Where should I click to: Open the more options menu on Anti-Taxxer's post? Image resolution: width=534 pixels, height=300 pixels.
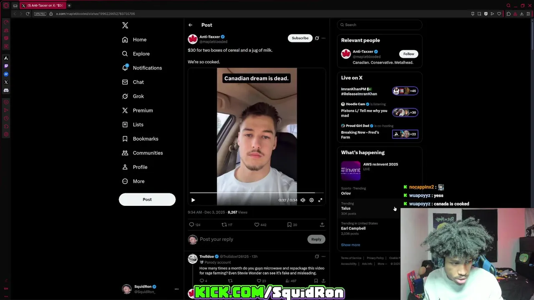(323, 38)
